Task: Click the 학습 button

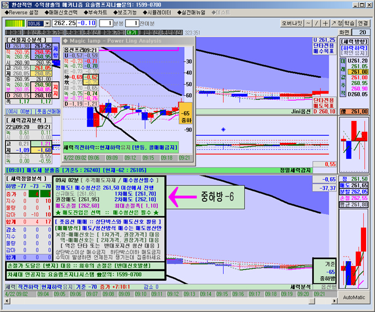Action: [x=349, y=23]
